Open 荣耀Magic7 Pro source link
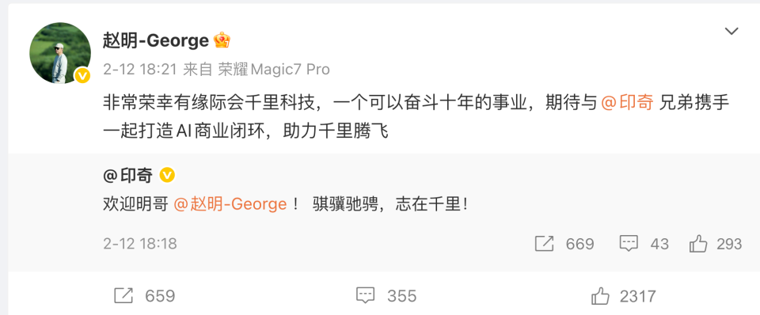Viewport: 760px width, 315px height. [x=274, y=70]
